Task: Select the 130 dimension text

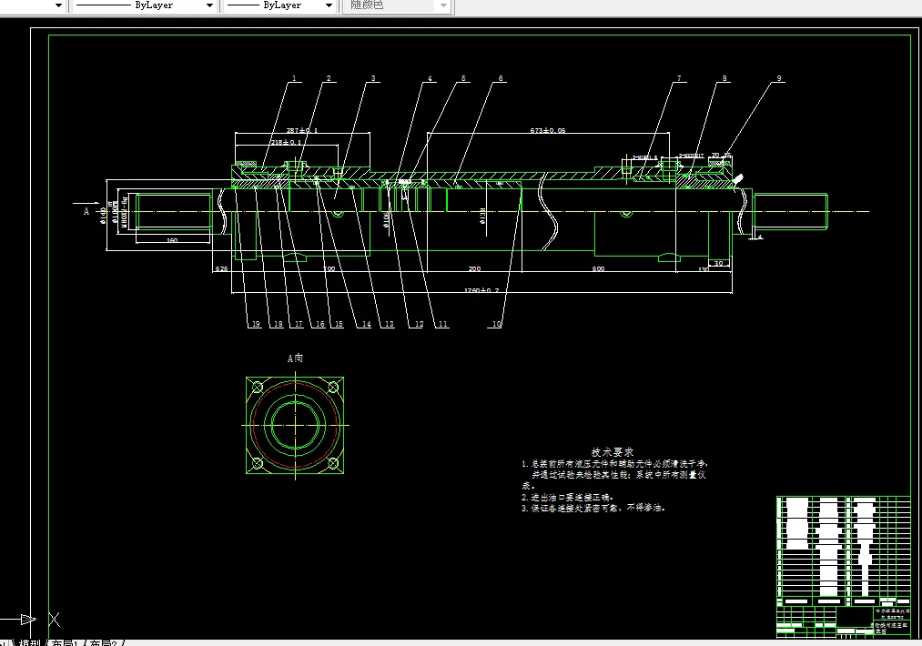Action: (704, 269)
